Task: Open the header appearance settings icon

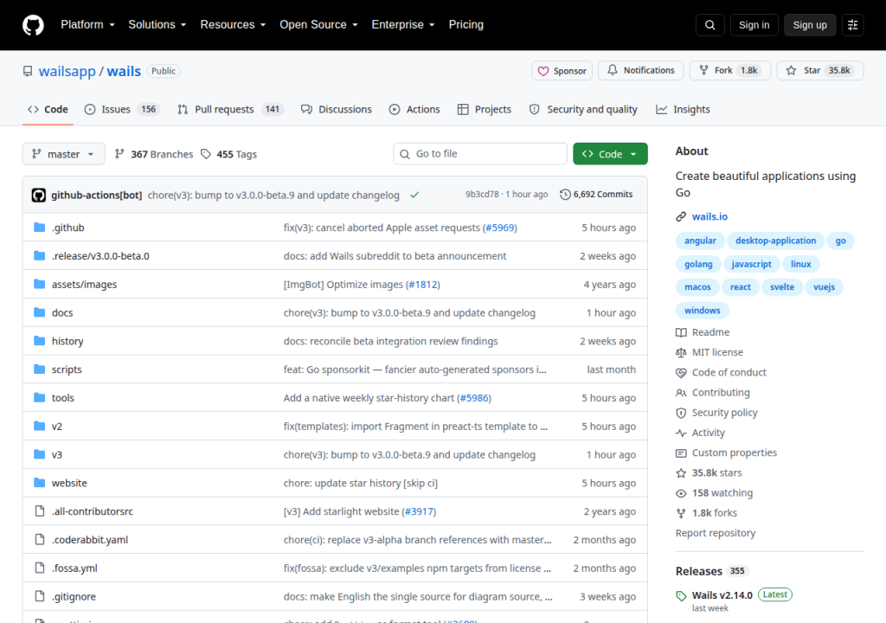Action: pyautogui.click(x=852, y=25)
